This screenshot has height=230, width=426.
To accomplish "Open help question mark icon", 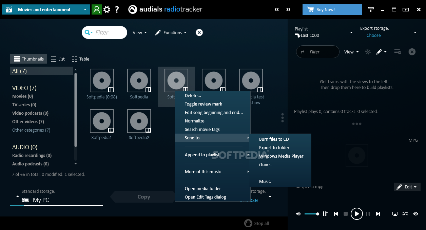I will click(x=117, y=9).
